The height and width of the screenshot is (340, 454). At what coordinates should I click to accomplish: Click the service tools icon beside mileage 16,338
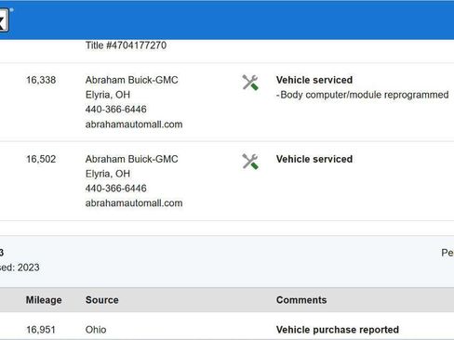click(250, 83)
